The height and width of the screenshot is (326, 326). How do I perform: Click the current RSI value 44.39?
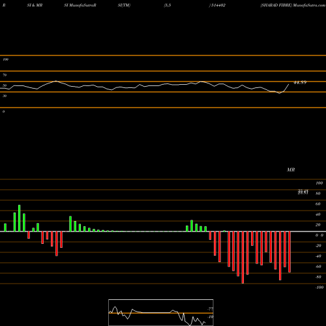pyautogui.click(x=300, y=82)
